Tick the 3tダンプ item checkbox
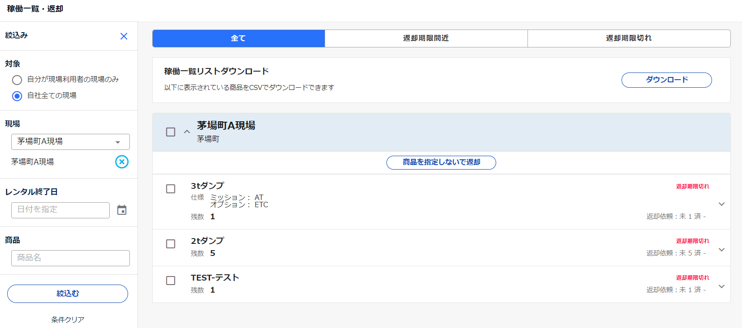Image resolution: width=742 pixels, height=328 pixels. (x=171, y=189)
